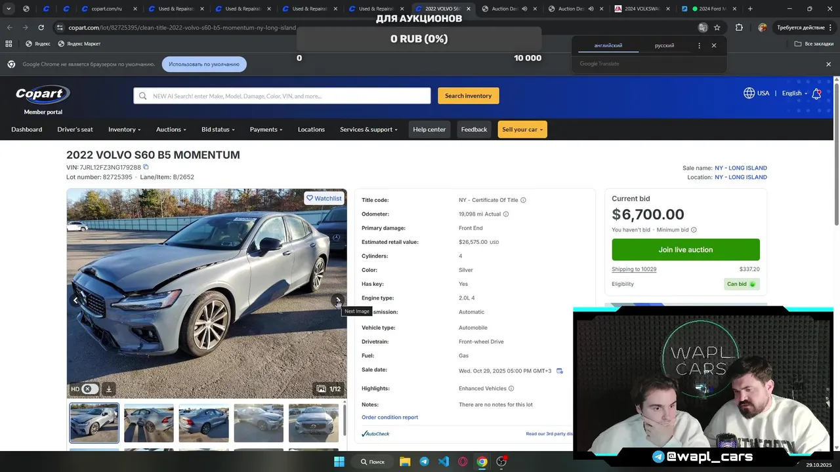This screenshot has height=472, width=840.
Task: Switch to the 2024 VOLKSWAGEN browser tab
Action: tap(642, 9)
